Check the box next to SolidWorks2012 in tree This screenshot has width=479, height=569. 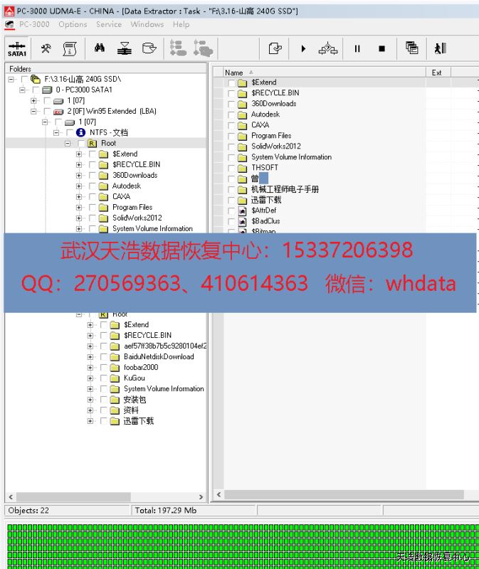(93, 218)
